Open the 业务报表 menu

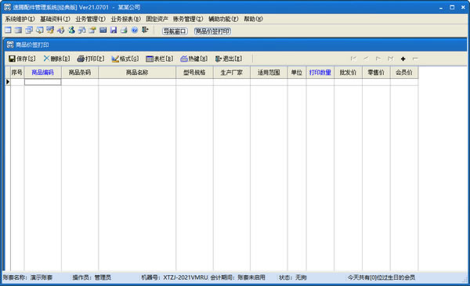click(125, 19)
